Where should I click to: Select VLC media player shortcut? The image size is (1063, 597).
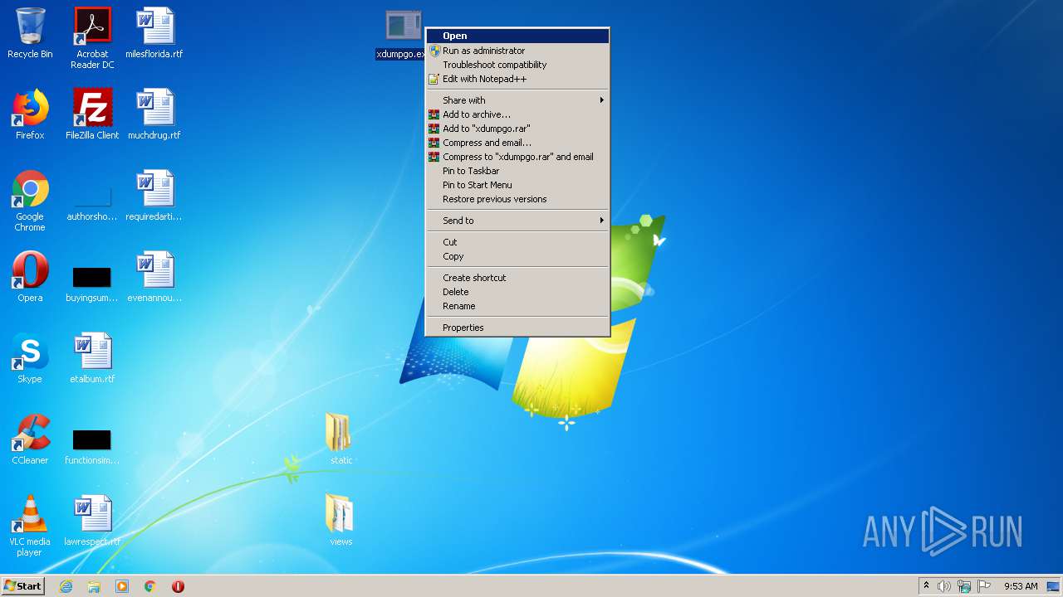(30, 514)
